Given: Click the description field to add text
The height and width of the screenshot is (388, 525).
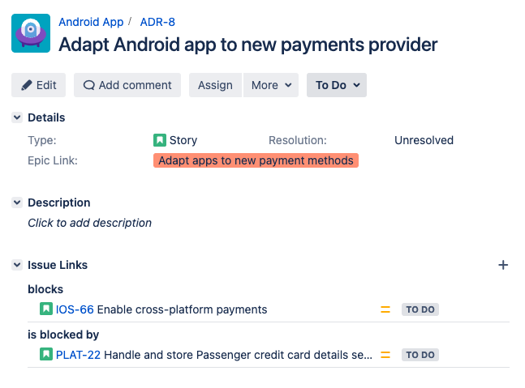Looking at the screenshot, I should click(x=89, y=223).
